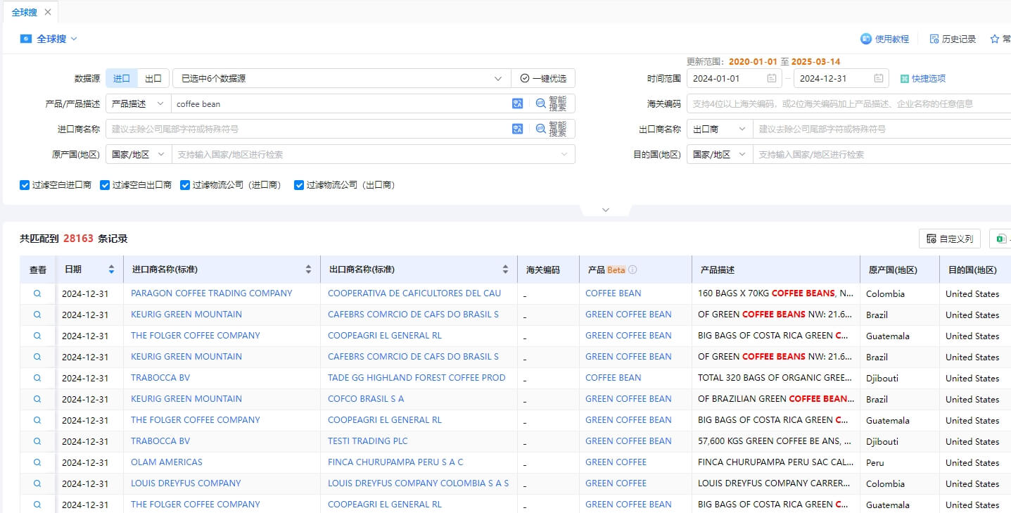Click the 出口商名称 input field
Image resolution: width=1011 pixels, height=513 pixels.
(x=882, y=129)
